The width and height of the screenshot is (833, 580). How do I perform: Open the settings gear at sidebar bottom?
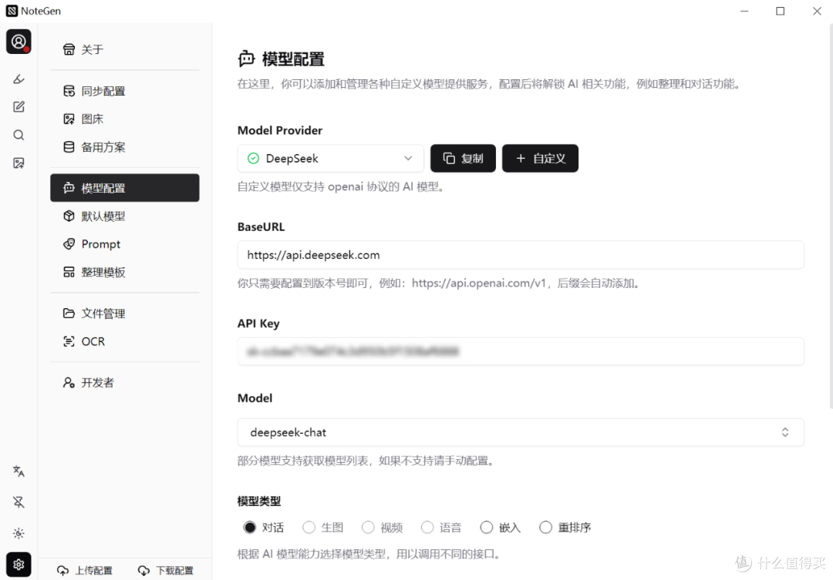(19, 564)
